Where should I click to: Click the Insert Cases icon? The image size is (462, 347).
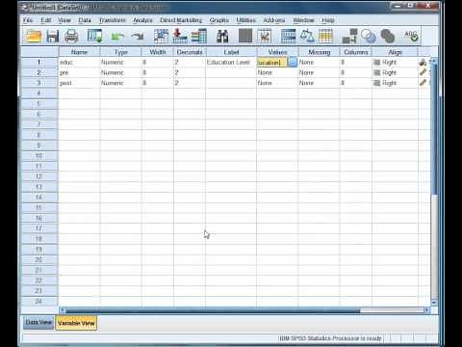pos(245,36)
